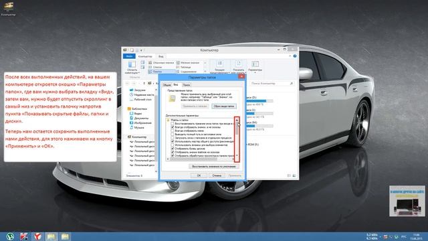This screenshot has height=241, width=428.
Task: Open the Navigation pane dropdown in ribbon
Action: coord(132,67)
